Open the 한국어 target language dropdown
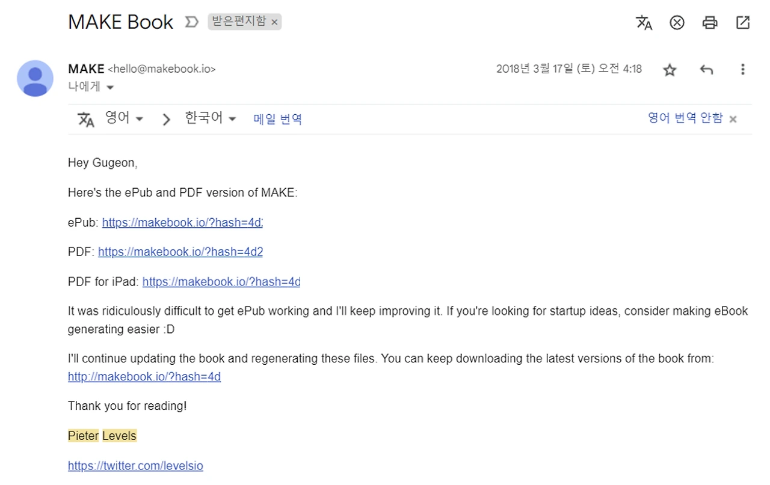770x485 pixels. [211, 118]
